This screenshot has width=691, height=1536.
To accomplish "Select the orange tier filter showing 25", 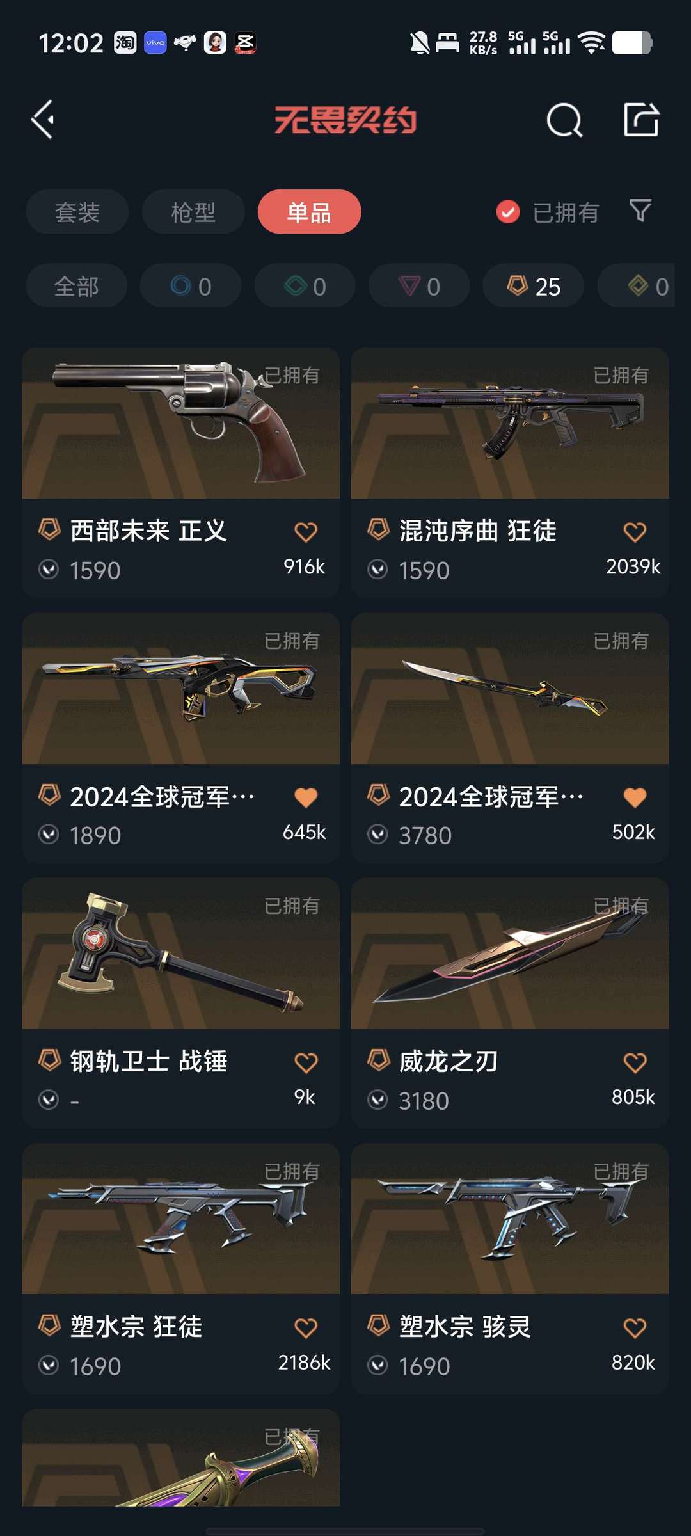I will point(533,286).
